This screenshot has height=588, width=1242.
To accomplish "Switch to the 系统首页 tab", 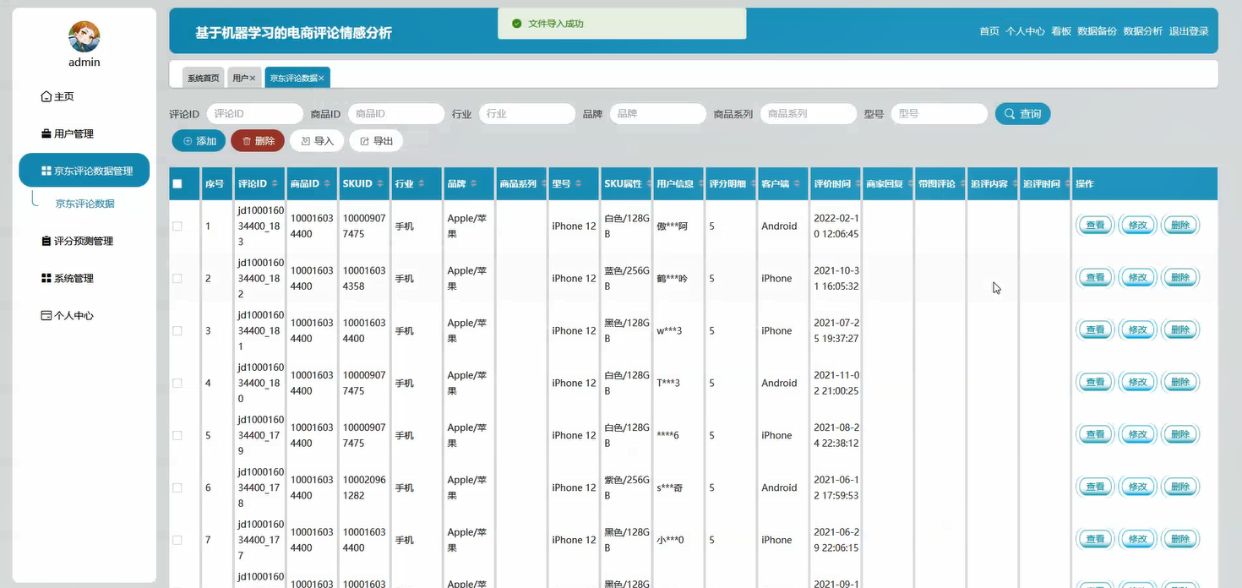I will point(204,78).
